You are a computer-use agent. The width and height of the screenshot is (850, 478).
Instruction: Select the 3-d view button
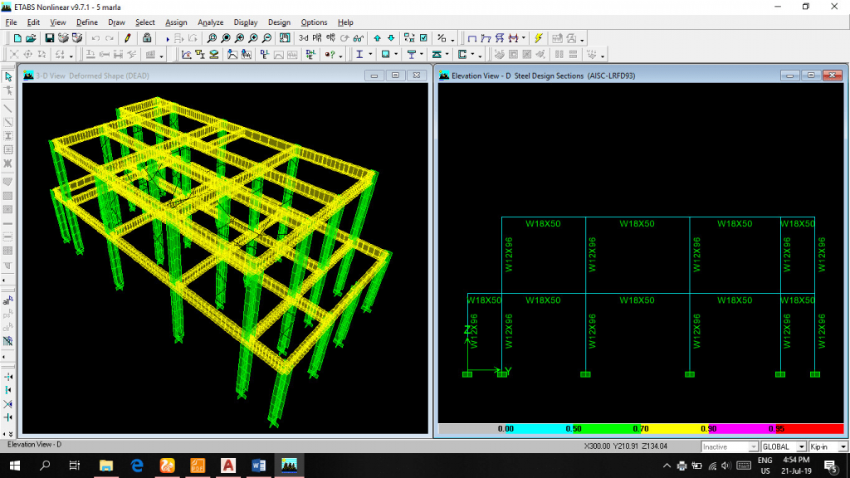[303, 38]
